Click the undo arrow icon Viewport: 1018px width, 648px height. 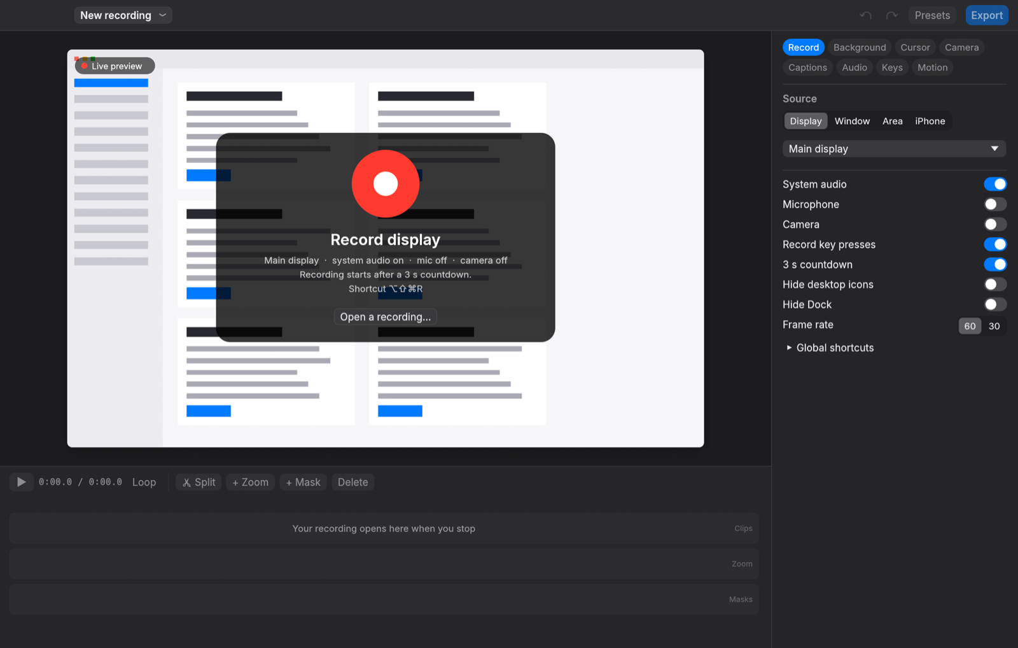tap(865, 15)
